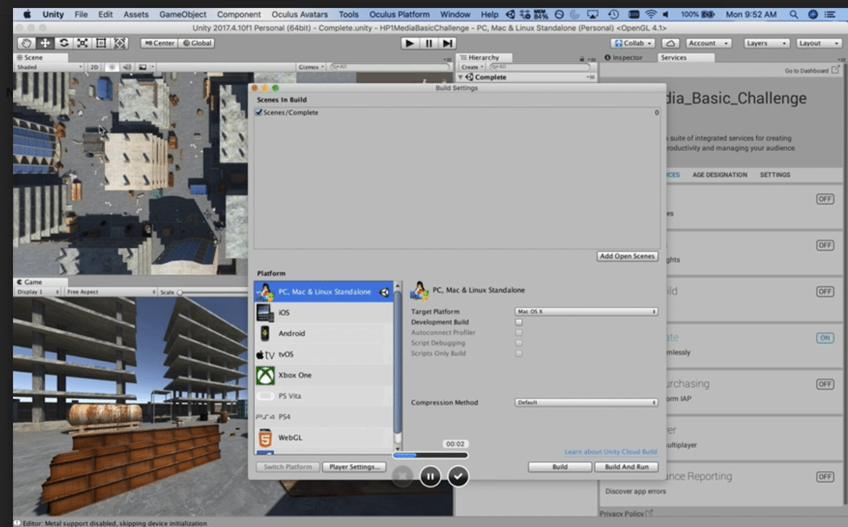This screenshot has height=527, width=848.
Task: Select the Rotate tool
Action: [64, 43]
